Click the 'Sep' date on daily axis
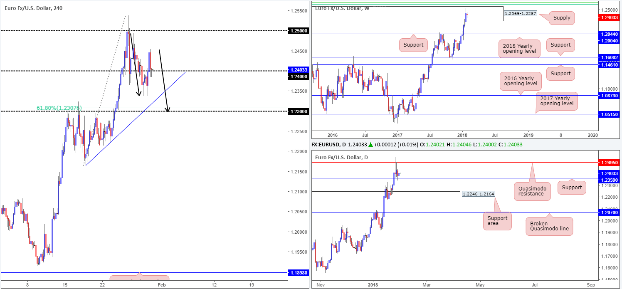 591,285
